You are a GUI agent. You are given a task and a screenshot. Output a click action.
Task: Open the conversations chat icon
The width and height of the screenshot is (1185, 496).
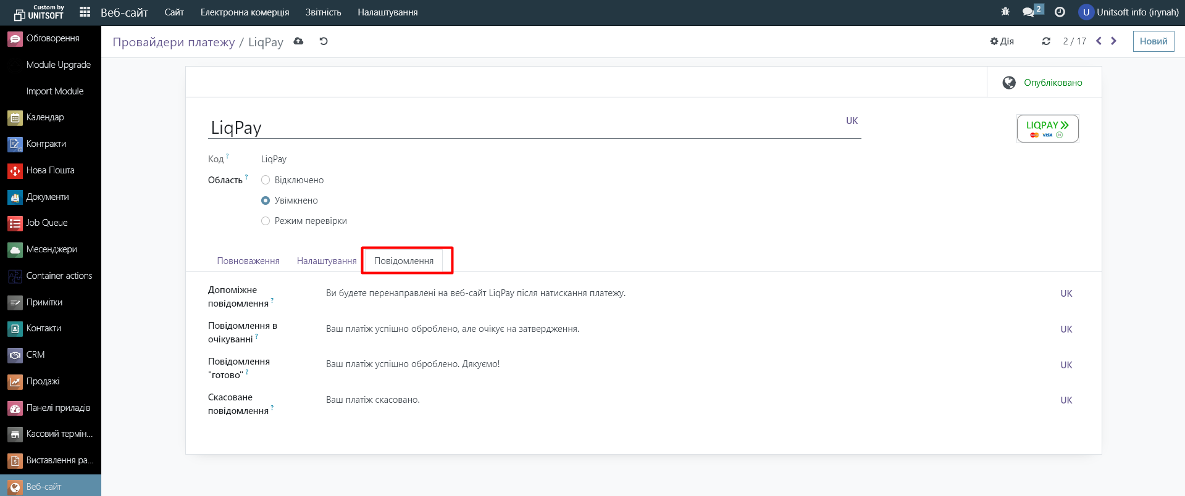(x=1029, y=12)
